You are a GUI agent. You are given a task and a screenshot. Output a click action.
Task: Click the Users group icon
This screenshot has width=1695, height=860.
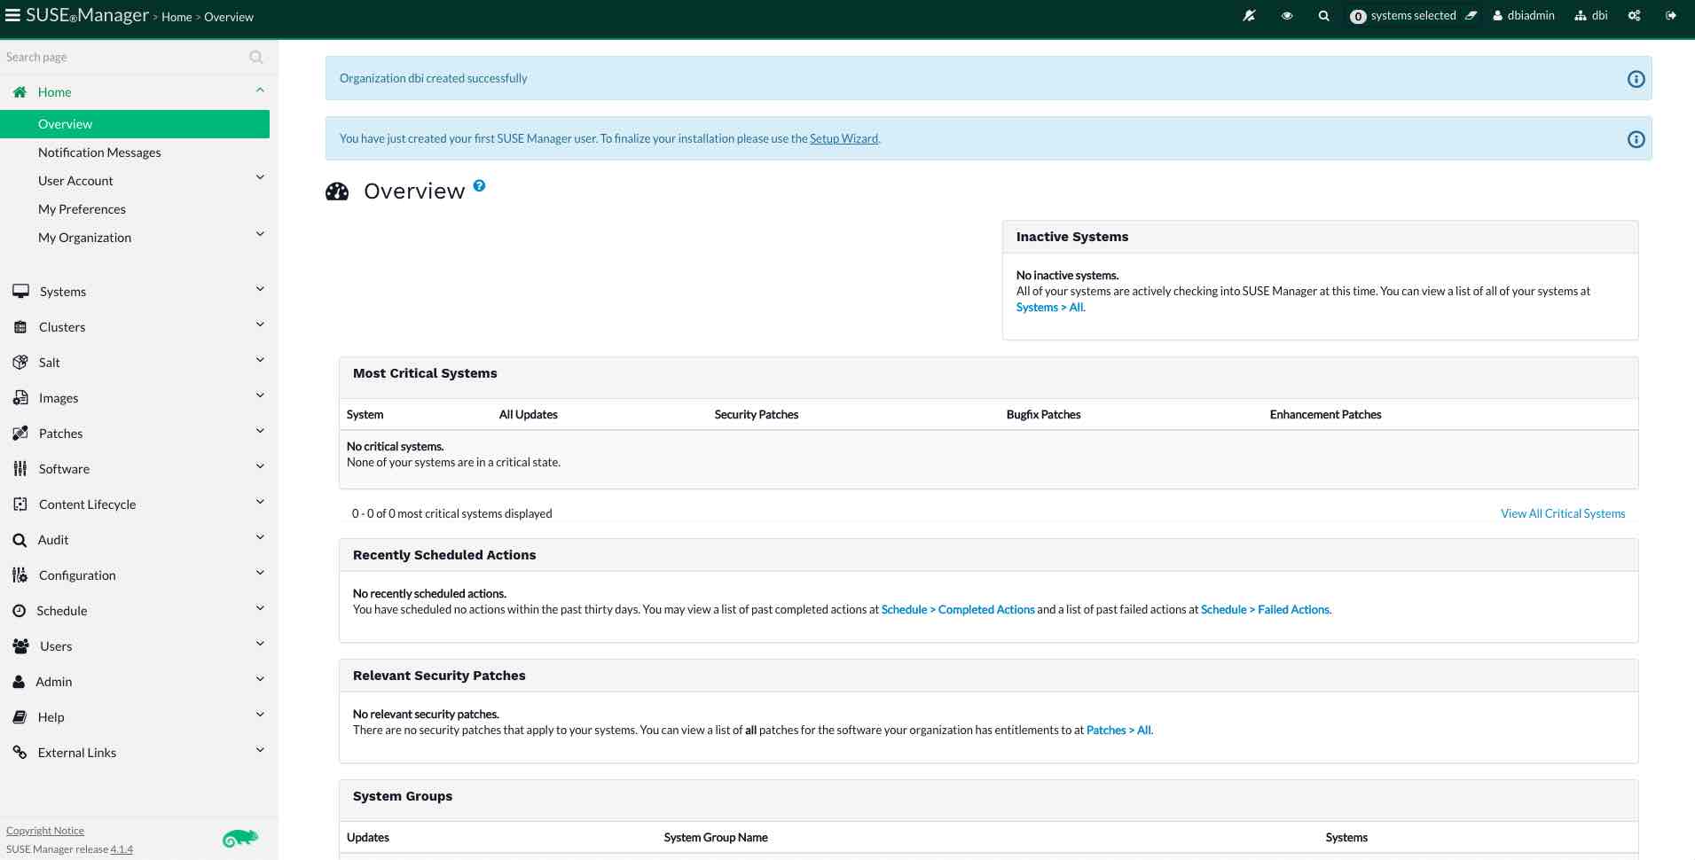[x=21, y=645]
